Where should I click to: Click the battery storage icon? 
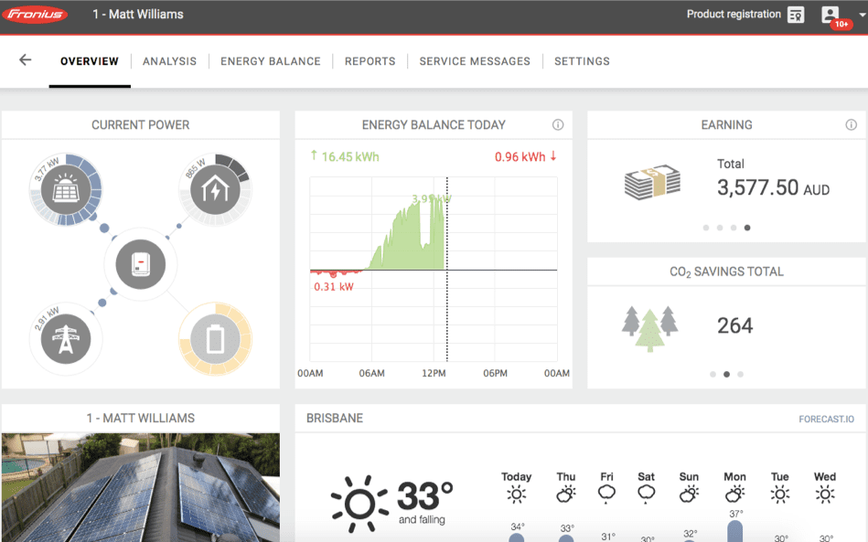click(x=214, y=340)
